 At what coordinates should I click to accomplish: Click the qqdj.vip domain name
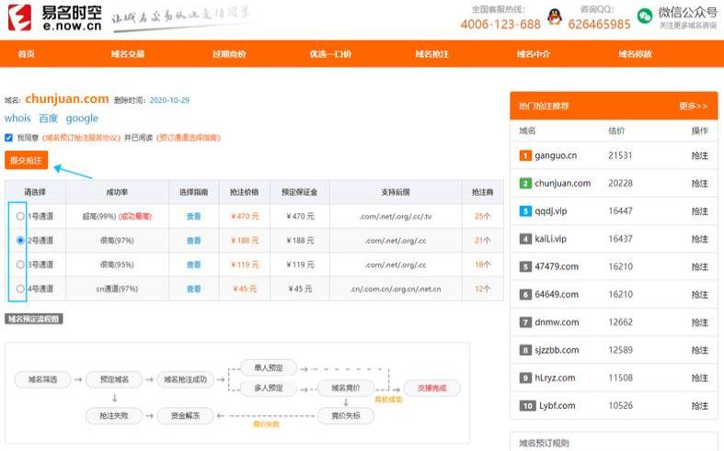551,211
